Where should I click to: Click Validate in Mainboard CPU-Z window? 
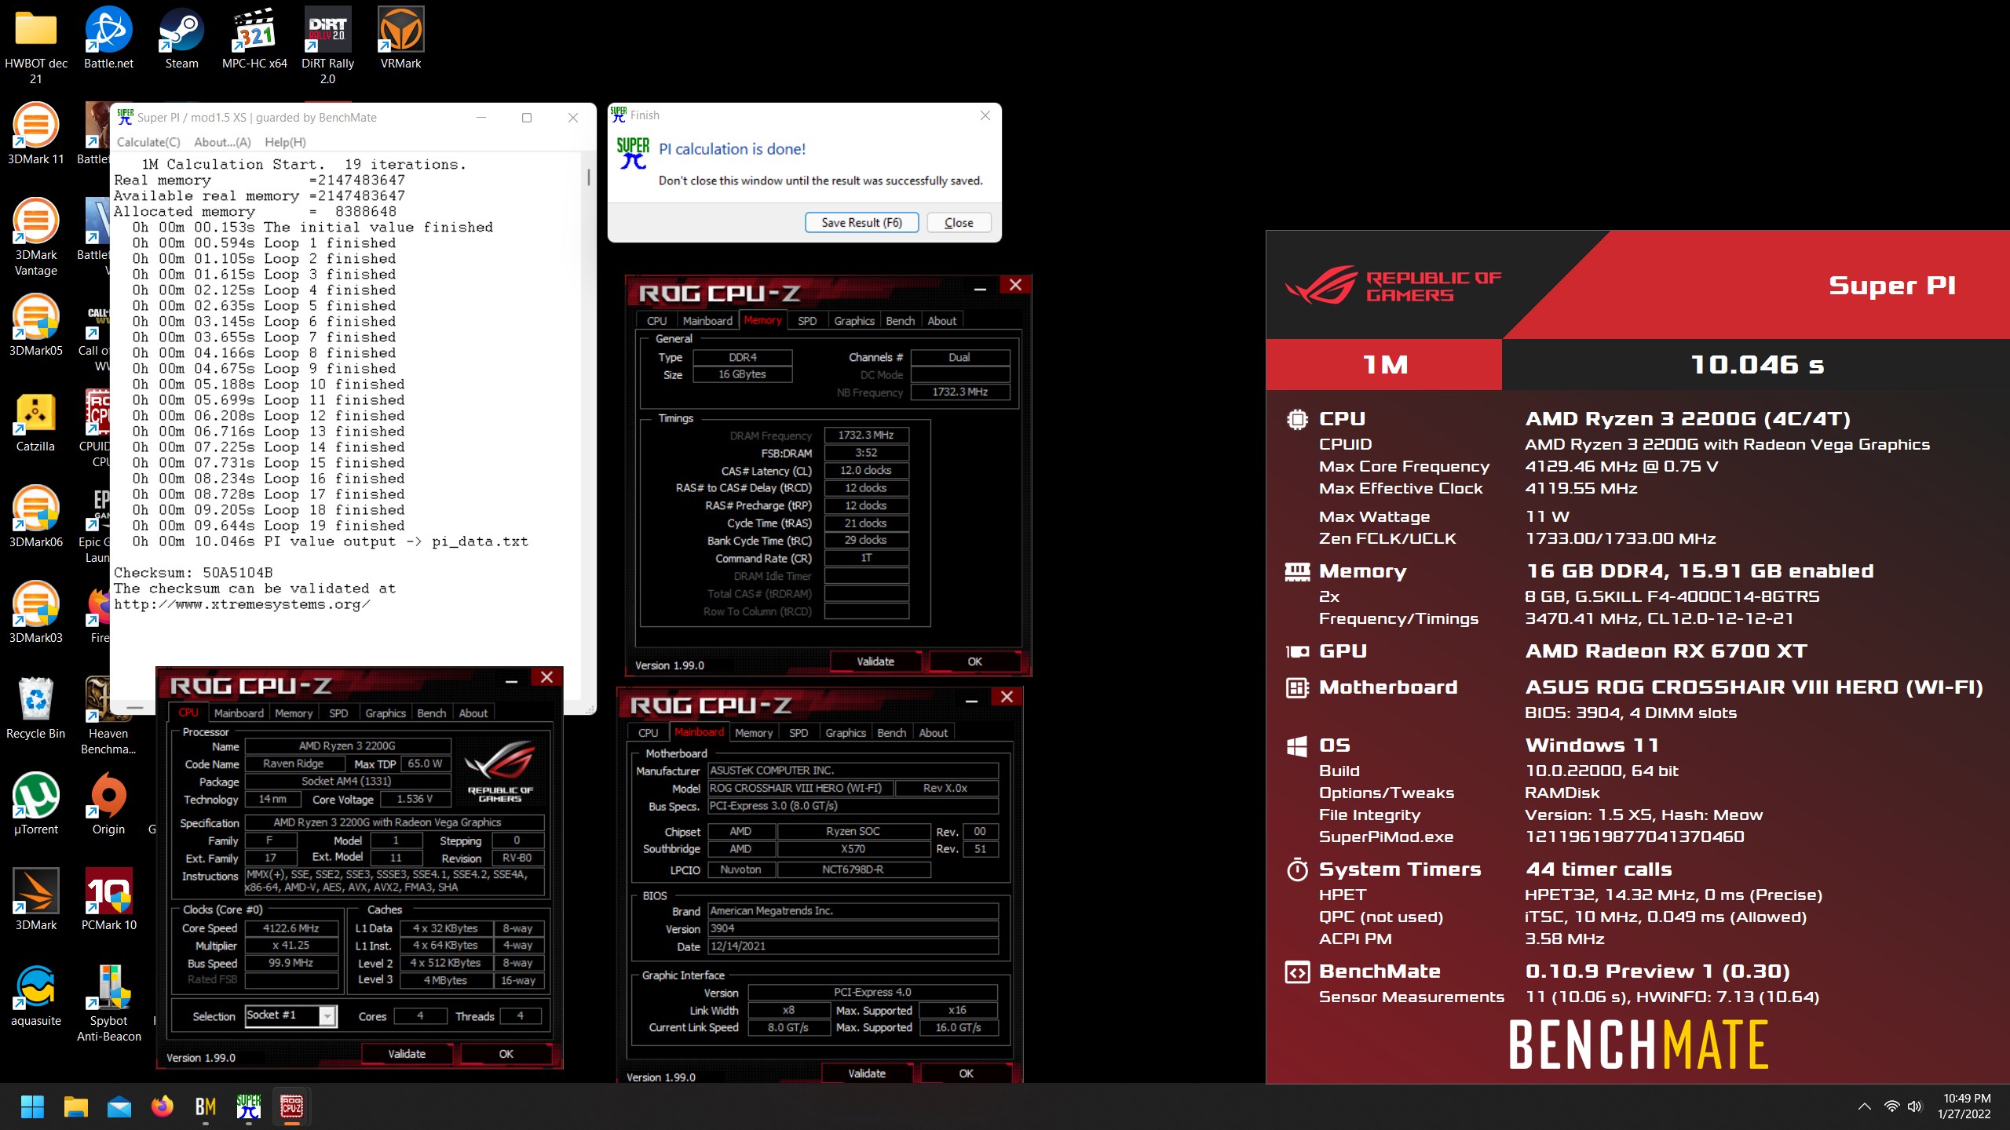[867, 1073]
